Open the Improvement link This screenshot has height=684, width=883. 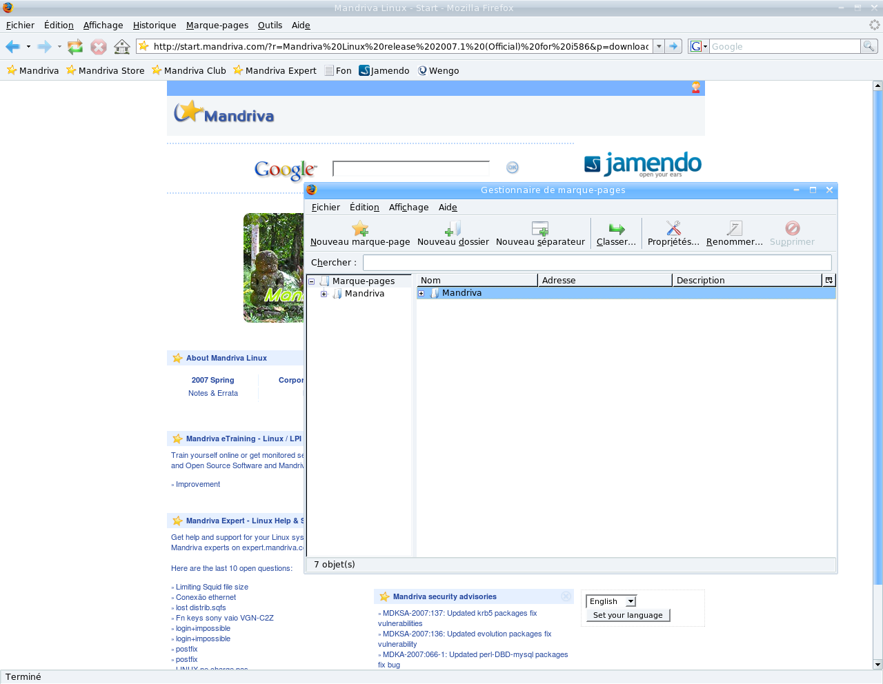click(198, 484)
